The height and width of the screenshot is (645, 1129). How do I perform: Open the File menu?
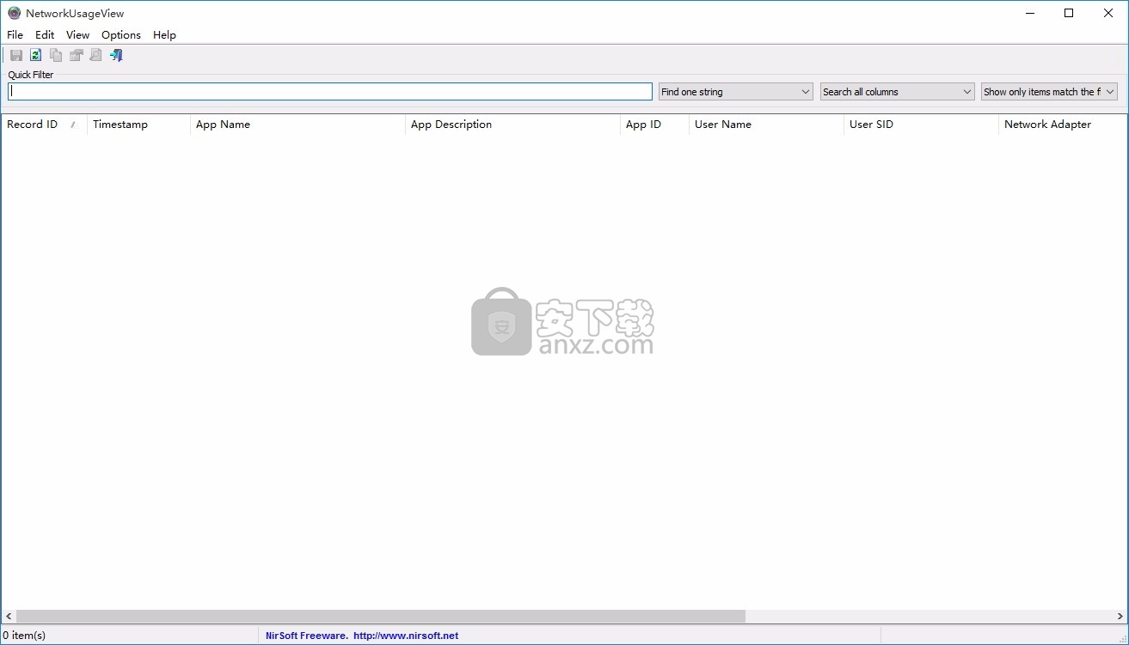(x=15, y=35)
